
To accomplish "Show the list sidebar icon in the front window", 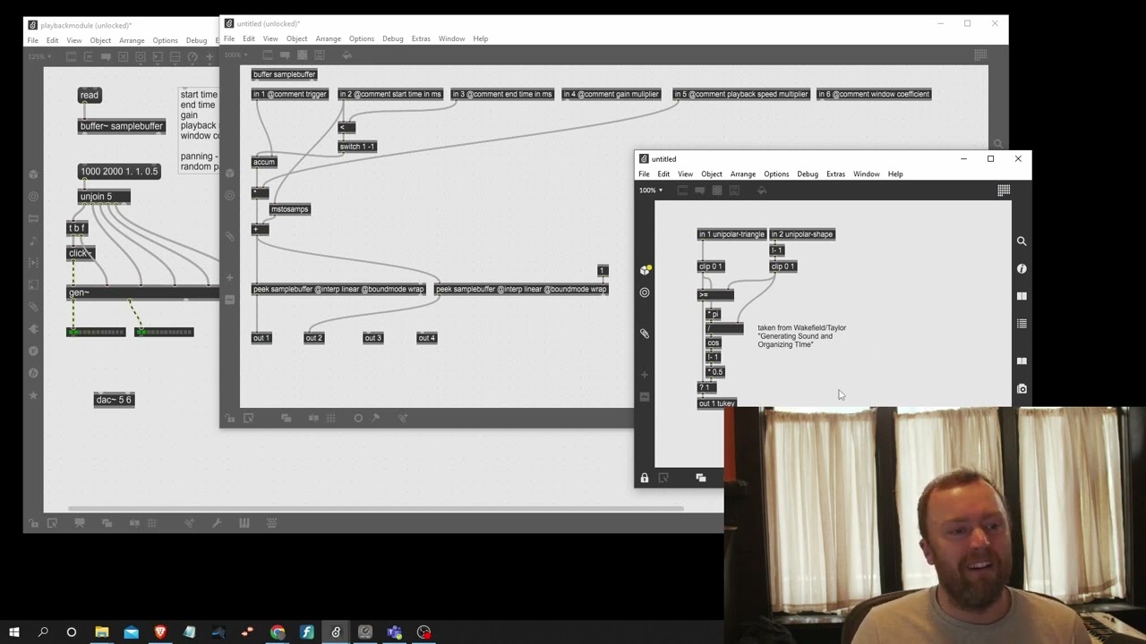I will [1022, 324].
